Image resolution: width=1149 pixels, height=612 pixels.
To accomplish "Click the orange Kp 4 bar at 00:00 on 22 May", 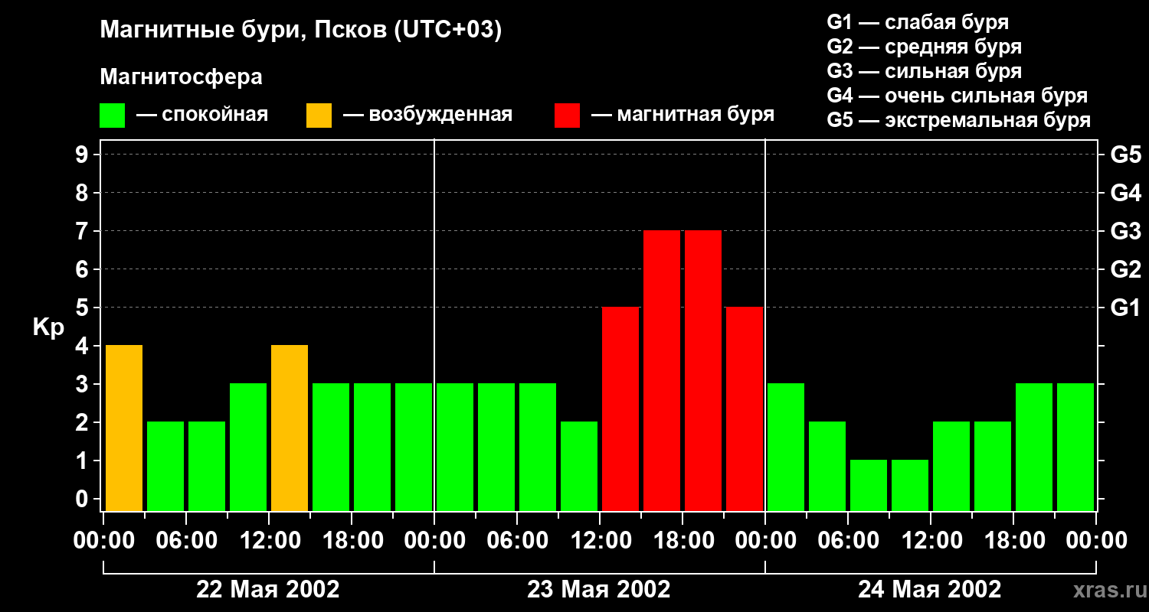I will point(124,428).
